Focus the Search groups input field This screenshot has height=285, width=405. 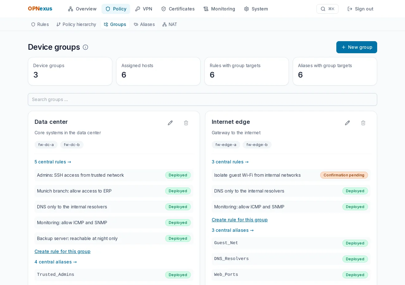click(202, 99)
